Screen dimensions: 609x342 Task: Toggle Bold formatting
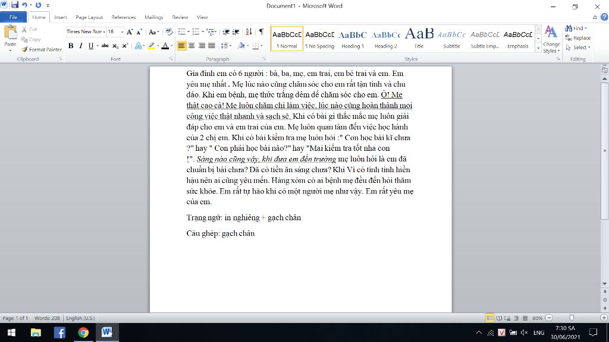point(71,46)
